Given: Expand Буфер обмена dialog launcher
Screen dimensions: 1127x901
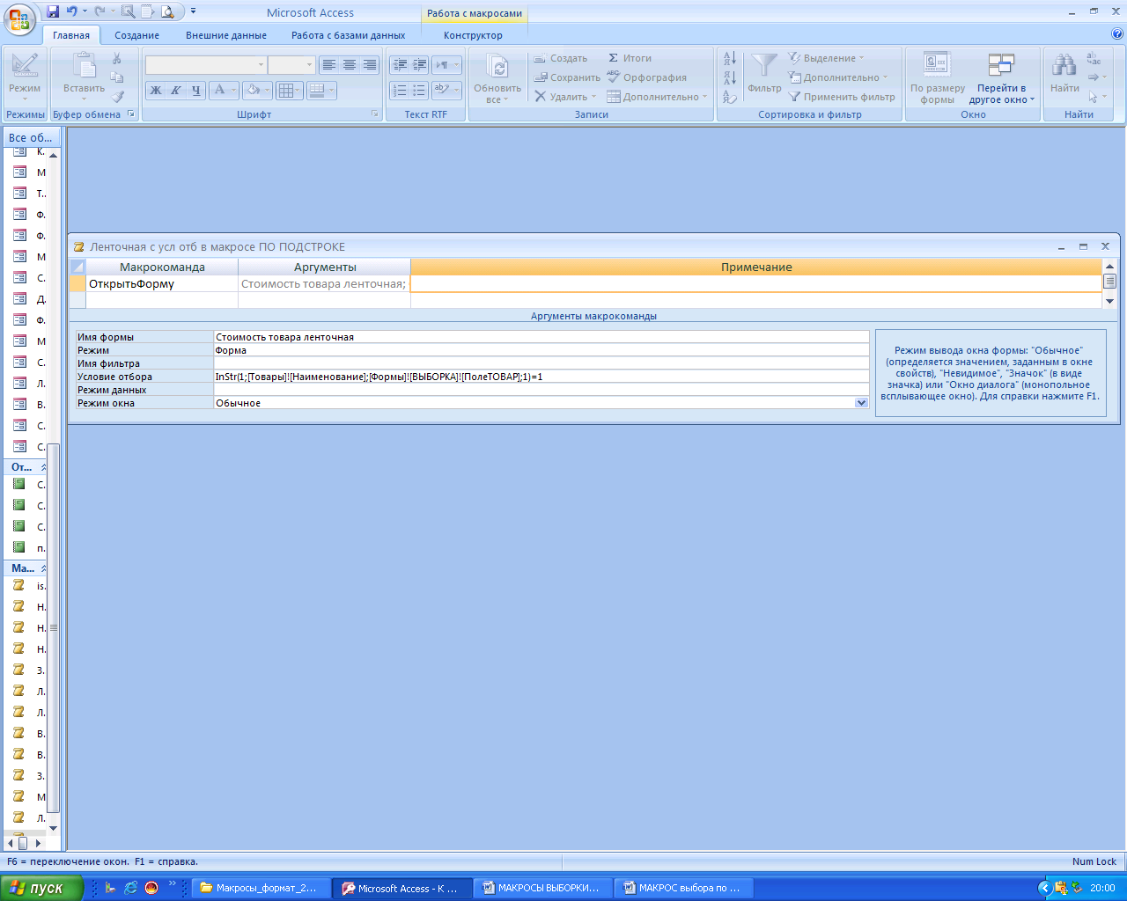Looking at the screenshot, I should click(x=131, y=114).
